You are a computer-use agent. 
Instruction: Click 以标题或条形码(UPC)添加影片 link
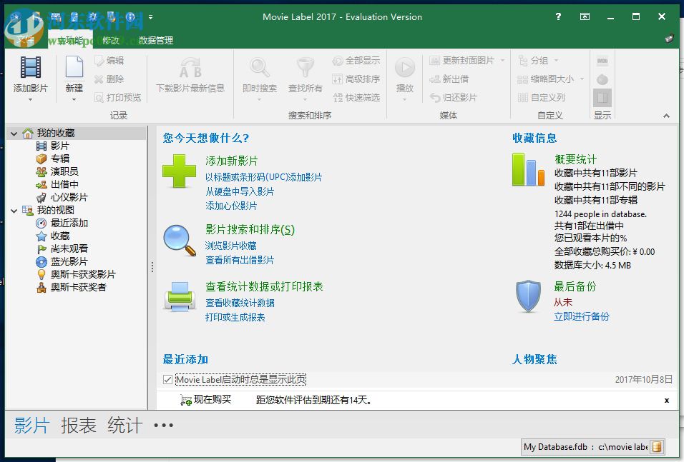pyautogui.click(x=263, y=177)
